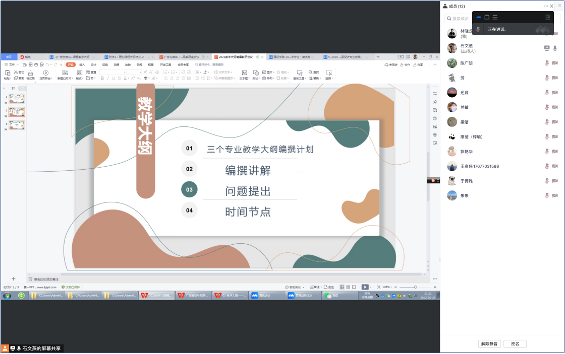Image resolution: width=565 pixels, height=354 pixels.
Task: Open the 动画 animation ribbon tab
Action: (x=117, y=65)
